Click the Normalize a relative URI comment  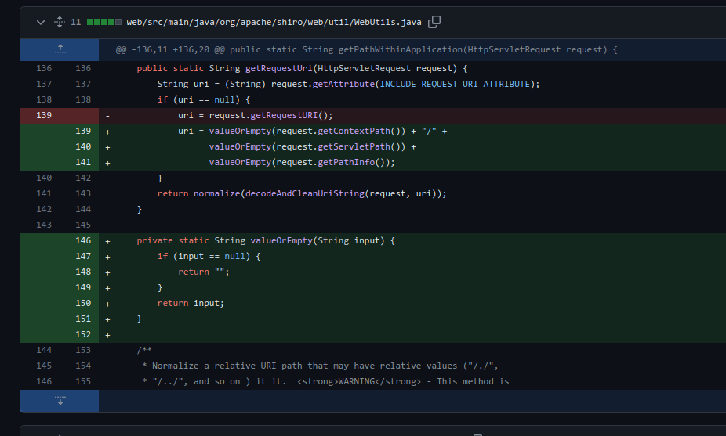coord(320,366)
